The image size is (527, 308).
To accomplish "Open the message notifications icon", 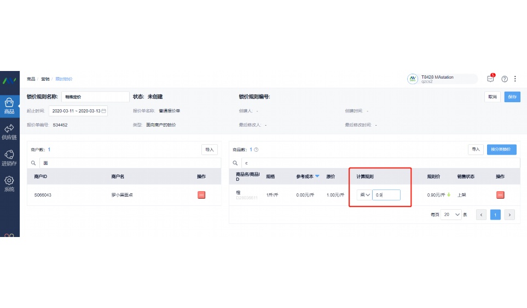I will click(x=490, y=79).
